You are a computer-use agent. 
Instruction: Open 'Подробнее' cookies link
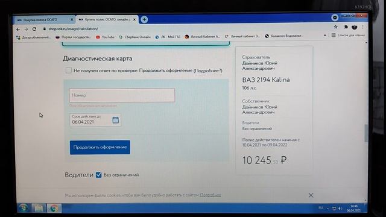click(210, 195)
